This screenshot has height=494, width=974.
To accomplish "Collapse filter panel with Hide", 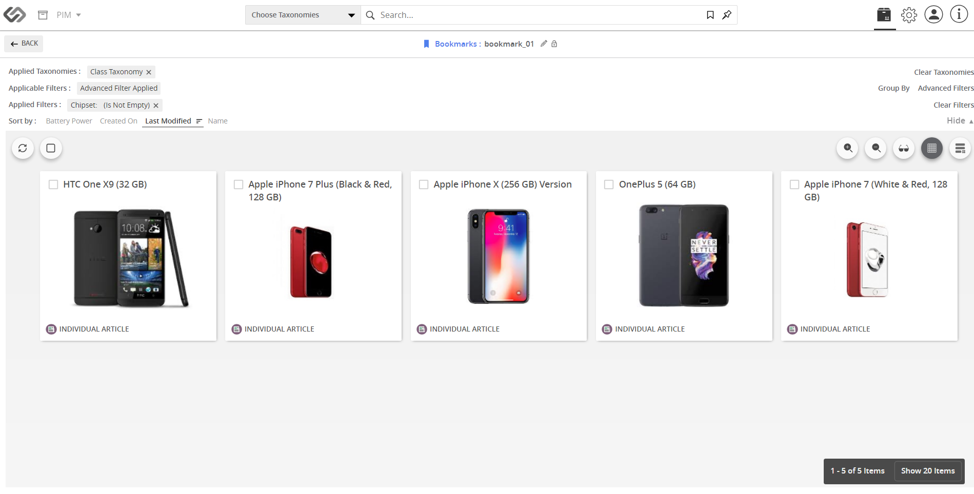I will (x=960, y=120).
